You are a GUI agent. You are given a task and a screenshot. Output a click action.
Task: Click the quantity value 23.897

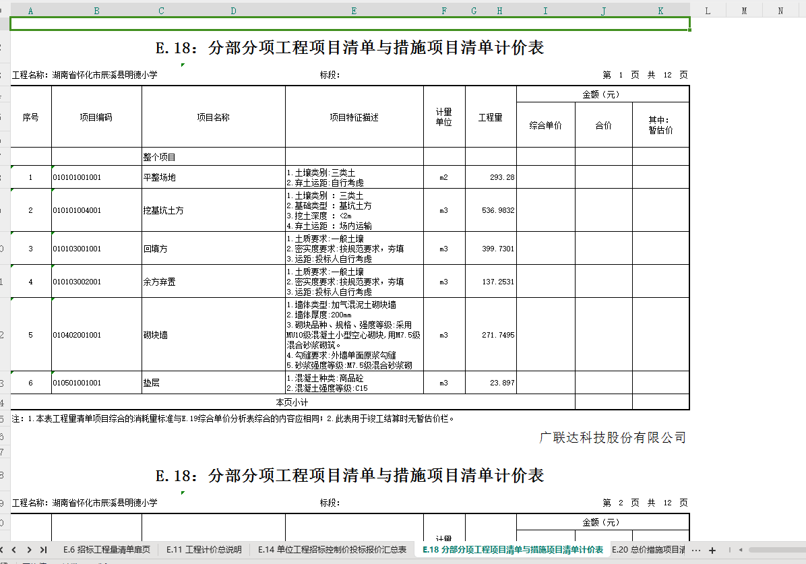point(491,383)
